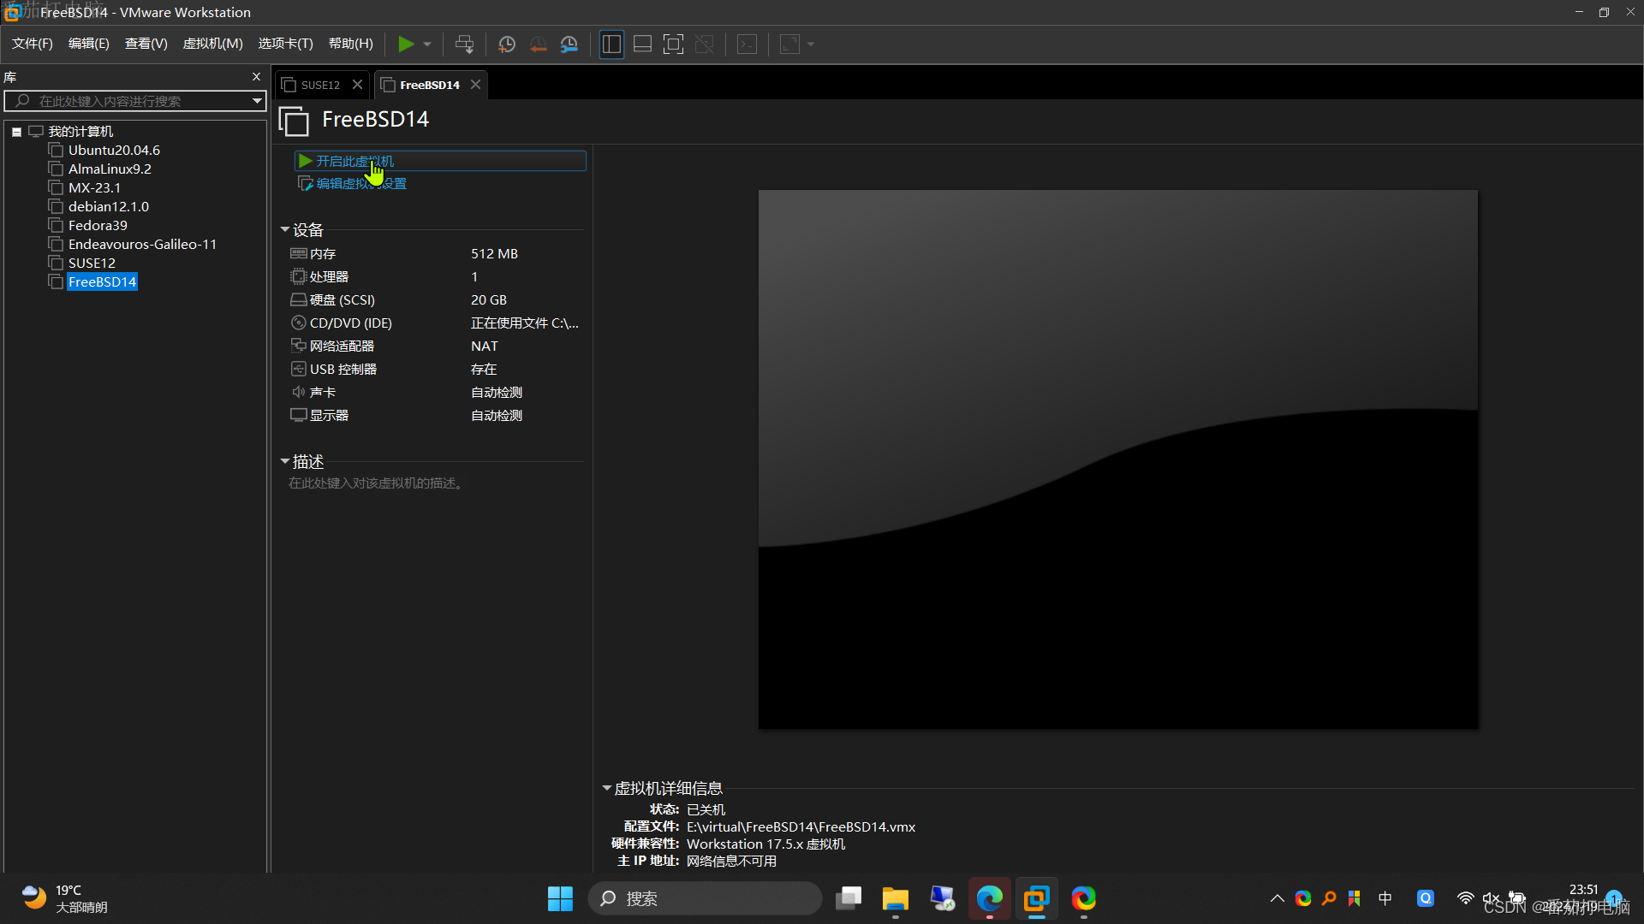Screen dimensions: 1644x924
Task: Select Endeavouros-Galileo-11 in the library
Action: click(x=142, y=245)
